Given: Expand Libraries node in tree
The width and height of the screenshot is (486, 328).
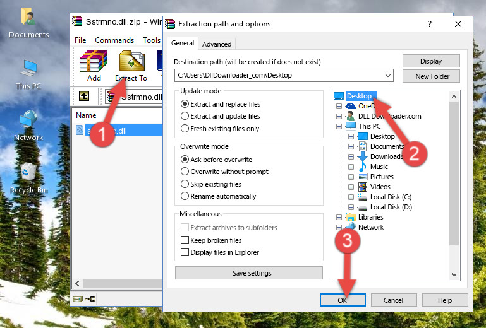Looking at the screenshot, I should 339,217.
